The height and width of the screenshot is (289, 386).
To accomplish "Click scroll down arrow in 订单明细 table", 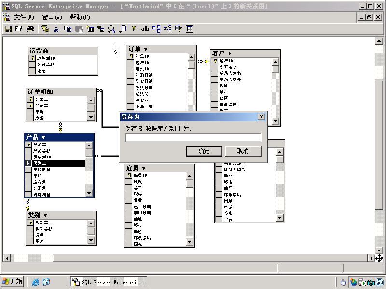I will tap(91, 118).
